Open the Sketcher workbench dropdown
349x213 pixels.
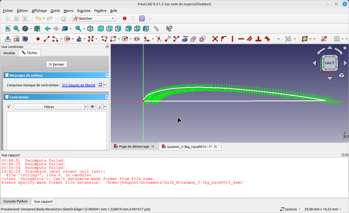pos(94,18)
